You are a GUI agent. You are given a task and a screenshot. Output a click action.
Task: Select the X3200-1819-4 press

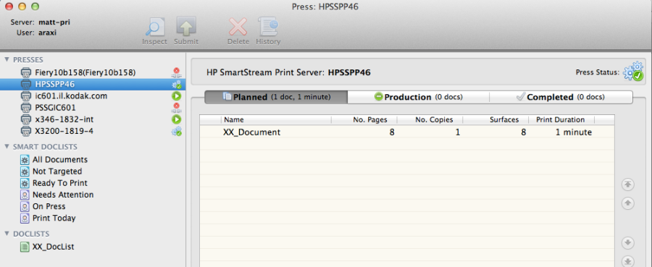click(64, 131)
